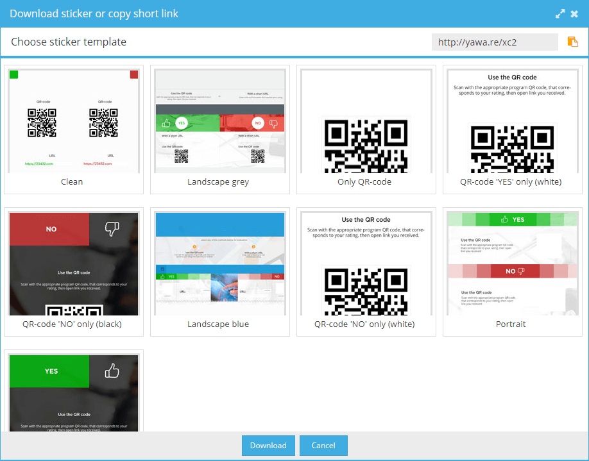The image size is (589, 461).
Task: Click the 'Landscape blue' label
Action: (x=218, y=324)
